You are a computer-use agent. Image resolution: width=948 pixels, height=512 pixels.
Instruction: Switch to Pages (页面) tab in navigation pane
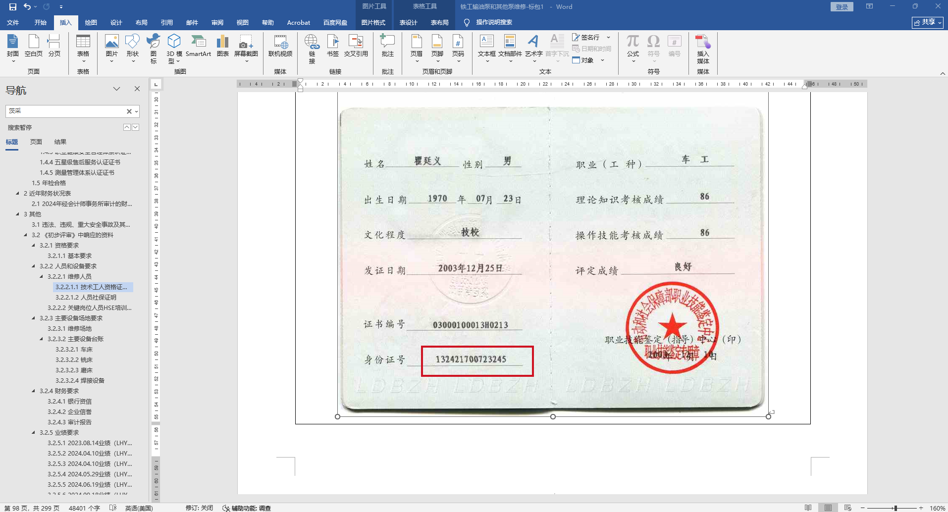(36, 142)
